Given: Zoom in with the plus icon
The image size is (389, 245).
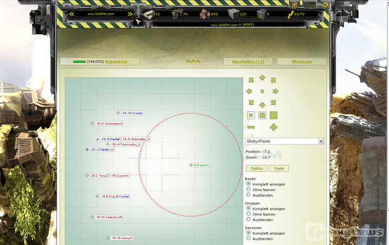Looking at the screenshot, I should tap(274, 127).
